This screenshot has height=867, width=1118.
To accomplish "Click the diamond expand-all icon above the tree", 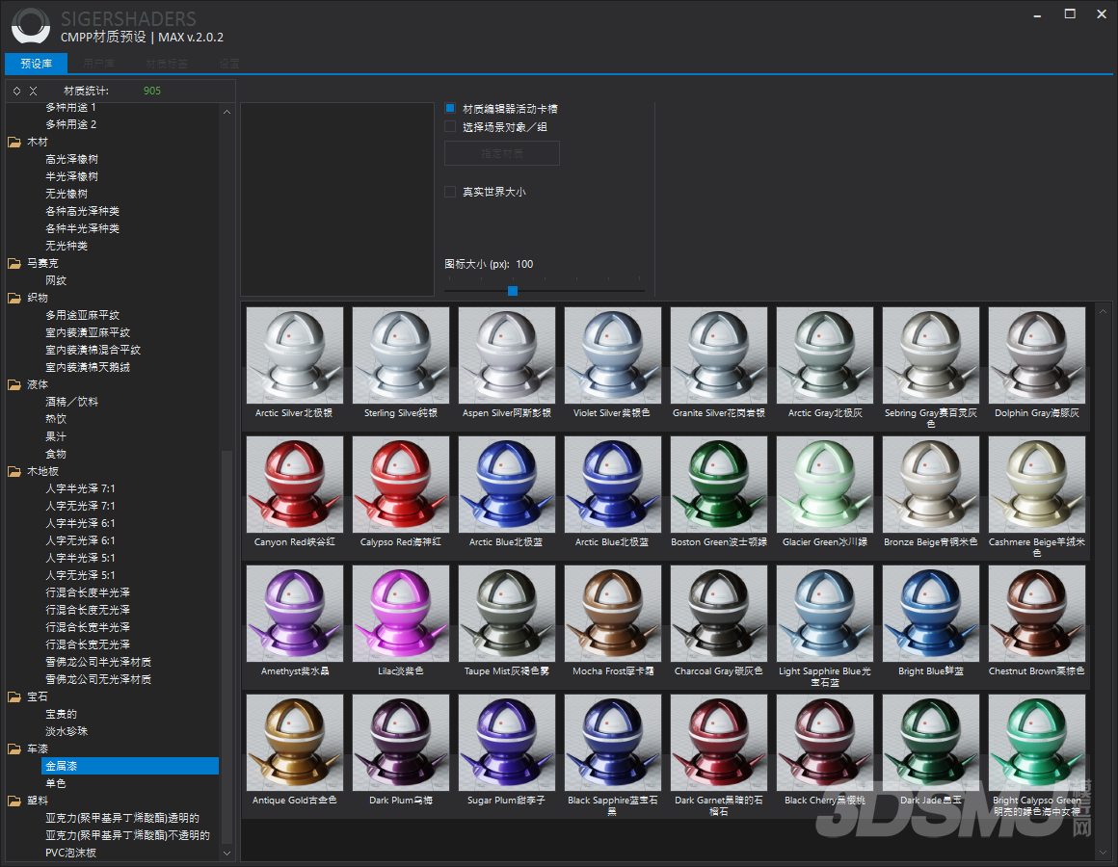I will (16, 91).
